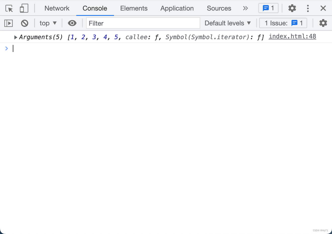
Task: Clear the console output
Action: click(x=24, y=23)
